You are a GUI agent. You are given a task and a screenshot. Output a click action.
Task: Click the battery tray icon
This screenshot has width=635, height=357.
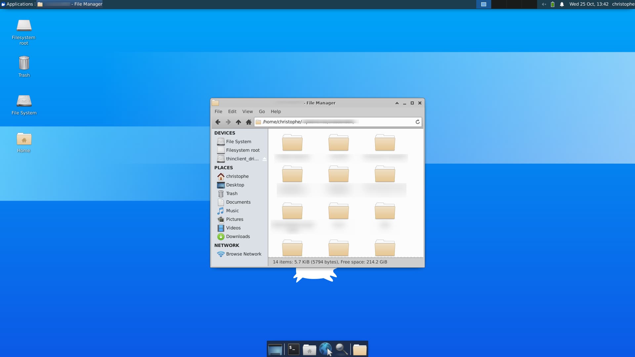tap(553, 4)
